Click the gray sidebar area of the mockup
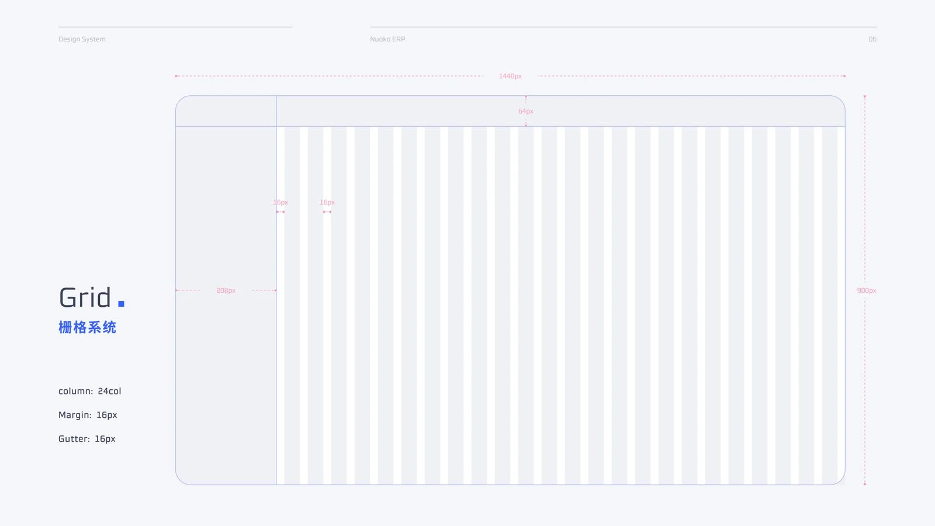 (x=226, y=305)
